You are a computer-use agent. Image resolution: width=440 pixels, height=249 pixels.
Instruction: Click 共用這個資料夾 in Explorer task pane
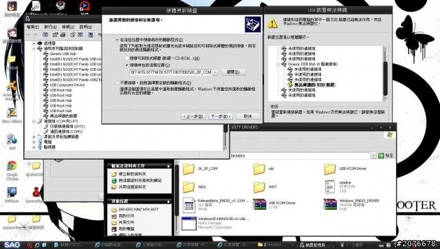point(132,186)
